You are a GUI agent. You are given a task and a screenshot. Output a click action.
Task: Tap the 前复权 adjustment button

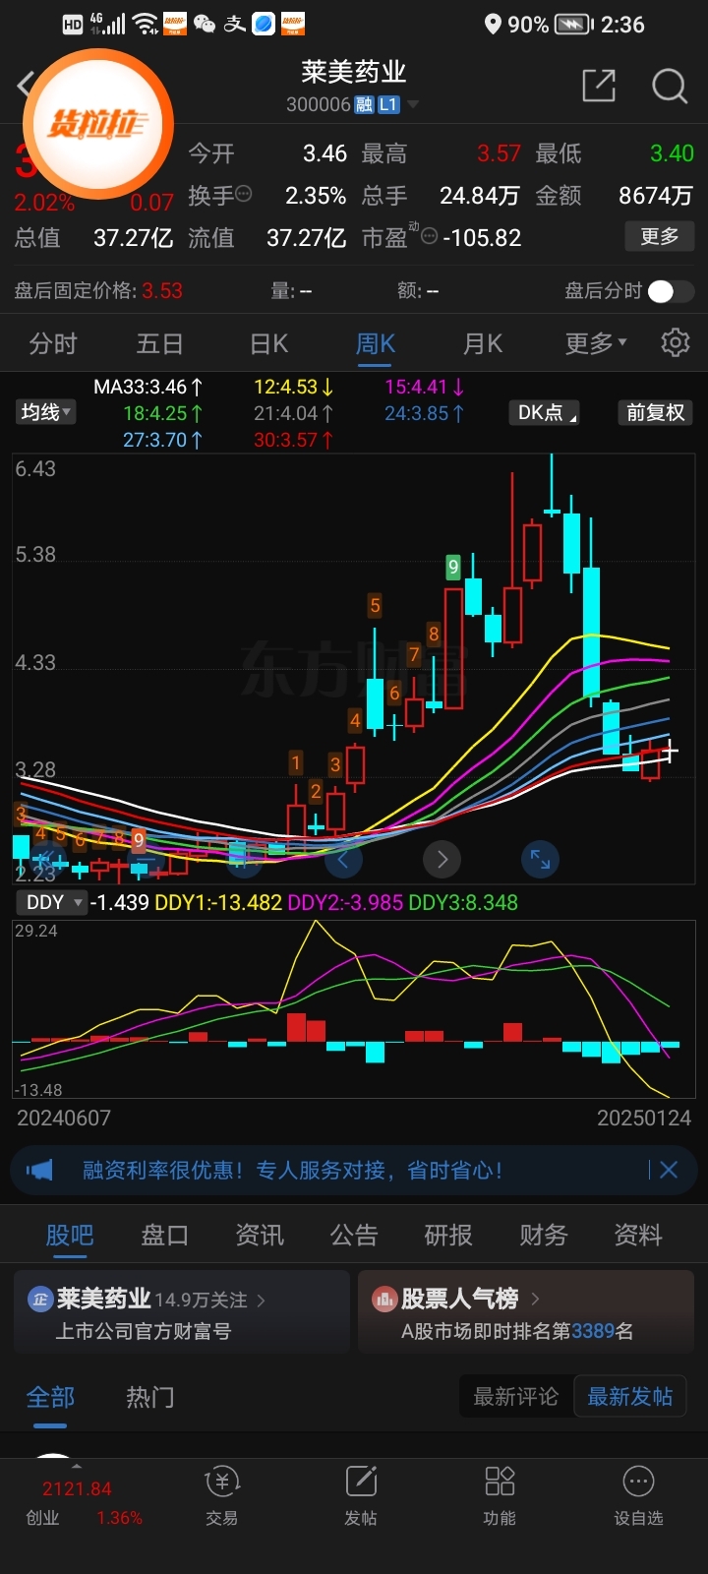(x=656, y=412)
